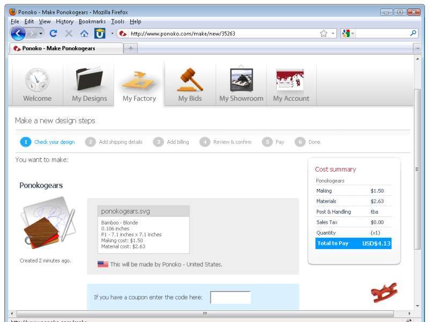
Task: Click the red rocking horse icon
Action: 384,292
